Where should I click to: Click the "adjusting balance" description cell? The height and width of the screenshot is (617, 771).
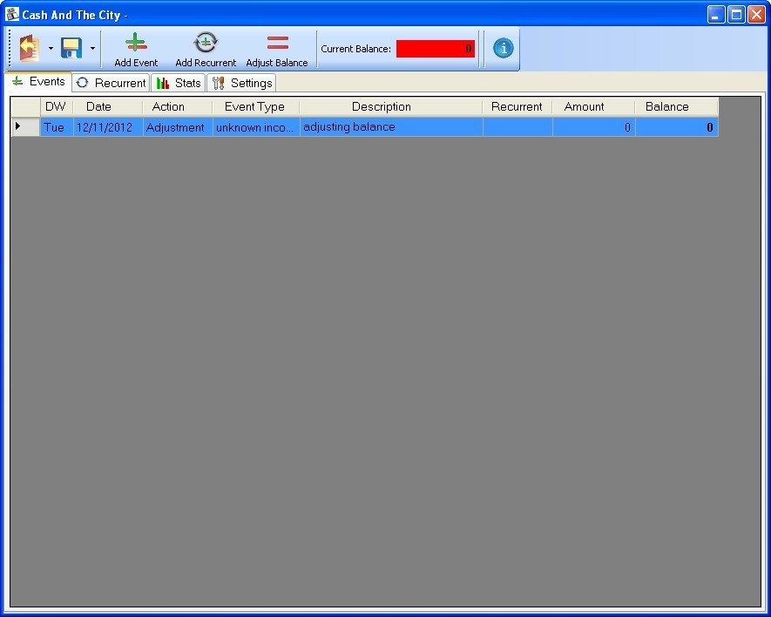pos(390,127)
